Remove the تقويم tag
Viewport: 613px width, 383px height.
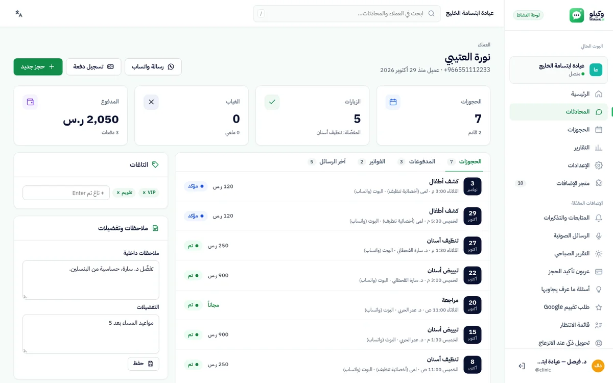tap(118, 193)
